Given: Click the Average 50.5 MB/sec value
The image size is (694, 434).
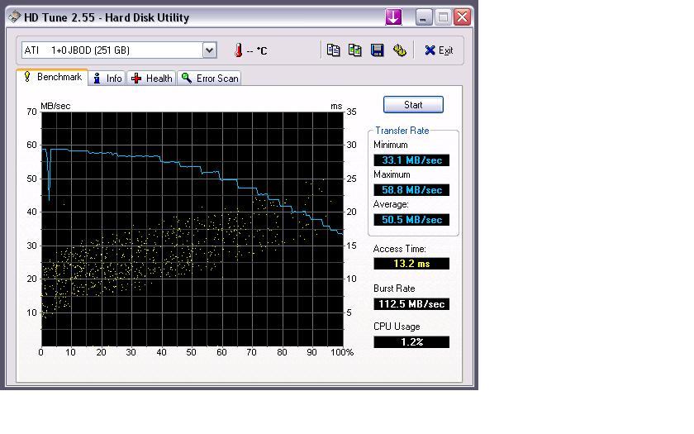Looking at the screenshot, I should point(411,220).
